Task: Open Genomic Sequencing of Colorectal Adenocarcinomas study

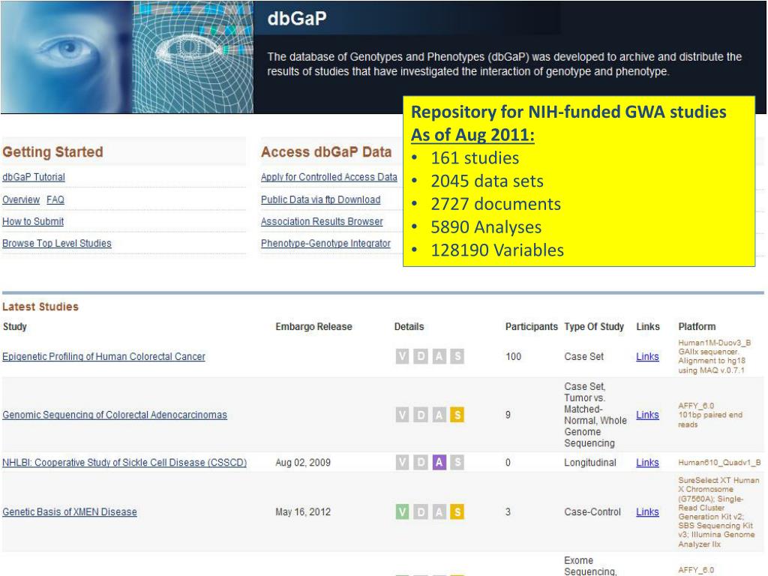Action: [x=115, y=415]
